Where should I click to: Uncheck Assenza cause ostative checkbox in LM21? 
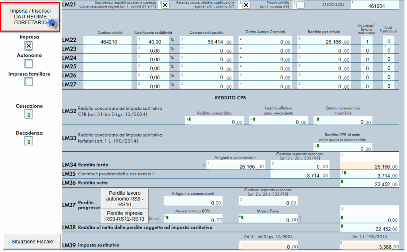point(246,5)
